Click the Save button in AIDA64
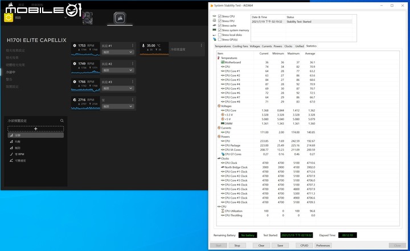Screen dimensions: 410x251 [280, 245]
